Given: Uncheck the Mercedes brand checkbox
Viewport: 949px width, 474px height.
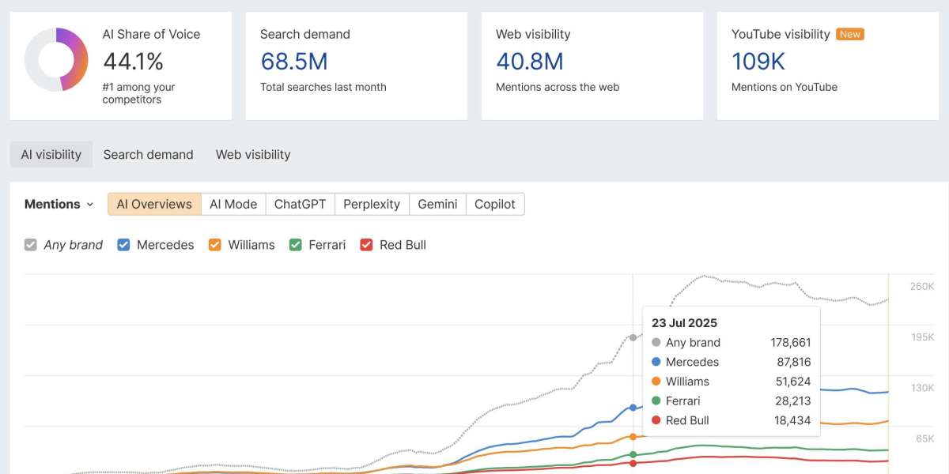Looking at the screenshot, I should pos(123,245).
